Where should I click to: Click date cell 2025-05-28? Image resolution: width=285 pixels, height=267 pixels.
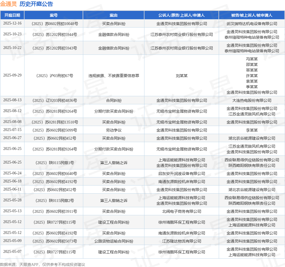(12, 200)
